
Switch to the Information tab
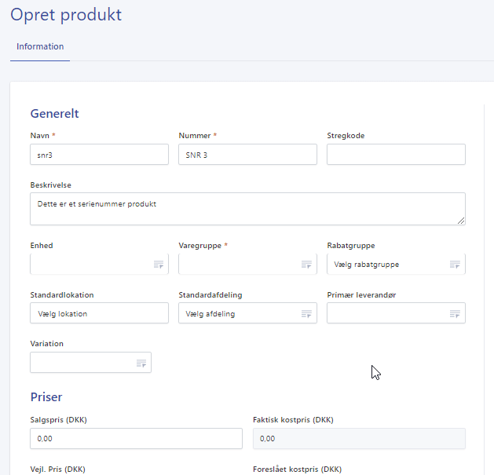click(40, 47)
